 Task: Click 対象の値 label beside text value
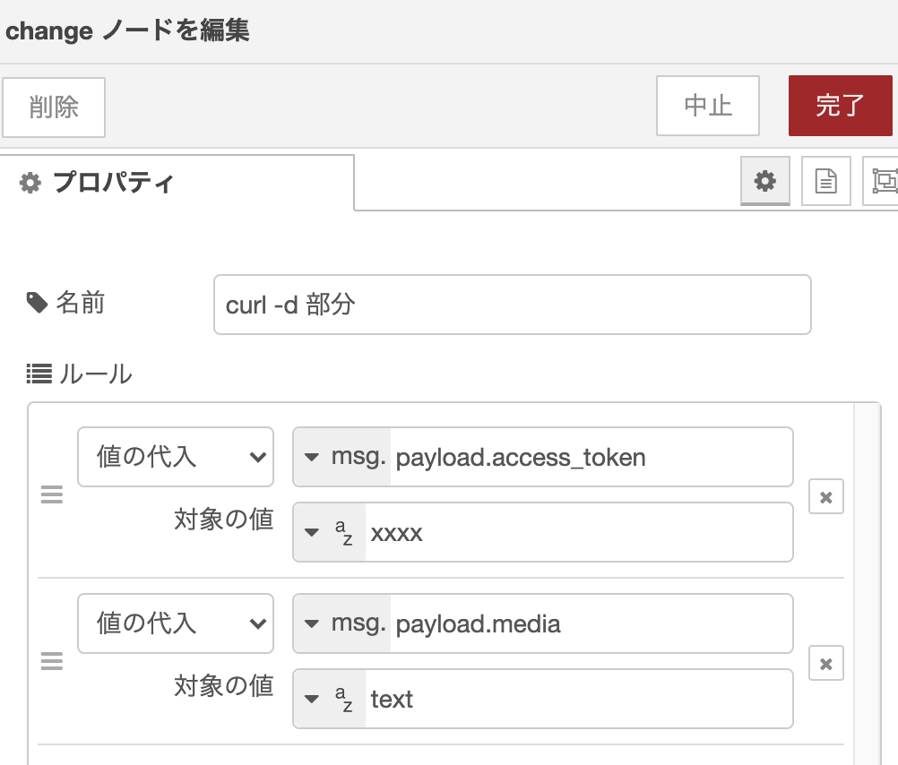pos(224,686)
